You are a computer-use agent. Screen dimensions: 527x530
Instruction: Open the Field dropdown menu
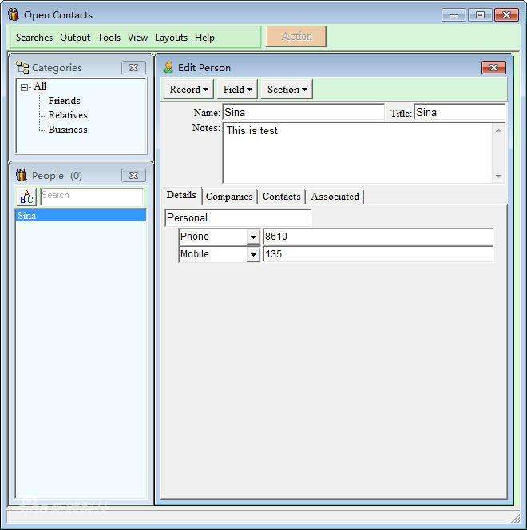click(237, 90)
